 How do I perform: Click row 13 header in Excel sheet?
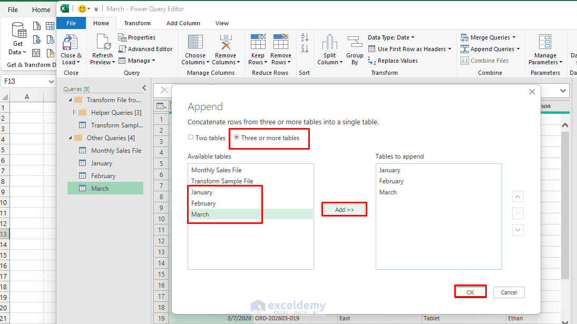tap(4, 234)
